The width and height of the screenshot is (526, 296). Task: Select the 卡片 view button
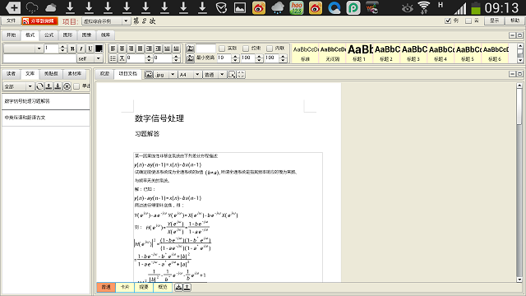[125, 287]
